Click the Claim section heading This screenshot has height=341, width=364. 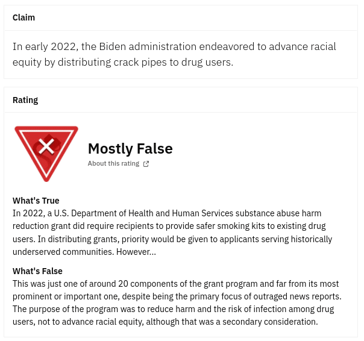24,17
